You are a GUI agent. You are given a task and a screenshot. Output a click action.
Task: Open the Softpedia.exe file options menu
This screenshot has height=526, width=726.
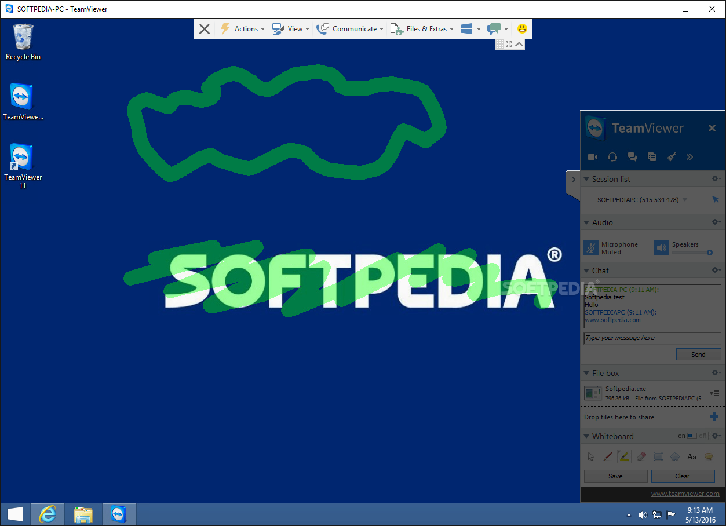click(x=714, y=393)
